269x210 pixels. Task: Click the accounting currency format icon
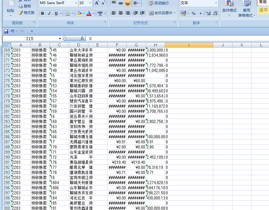coord(183,13)
